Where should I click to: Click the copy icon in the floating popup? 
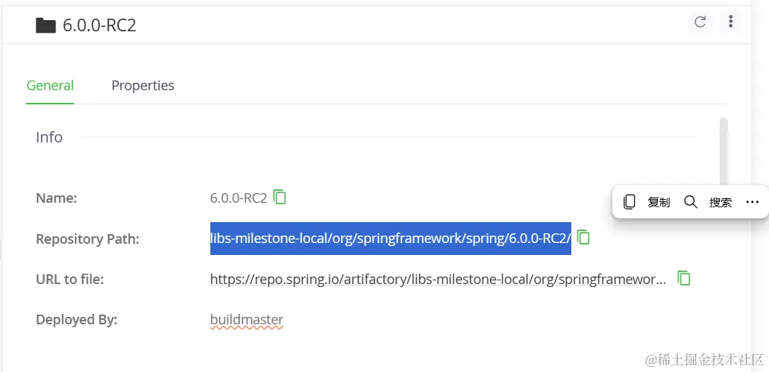(x=630, y=202)
